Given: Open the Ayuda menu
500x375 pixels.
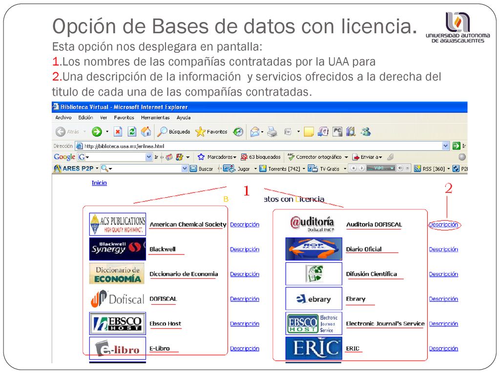Looking at the screenshot, I should (184, 117).
